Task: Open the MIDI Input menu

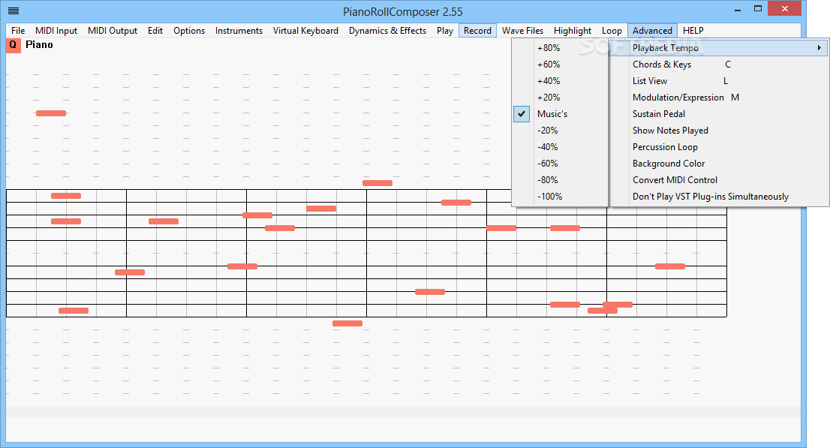Action: point(56,31)
